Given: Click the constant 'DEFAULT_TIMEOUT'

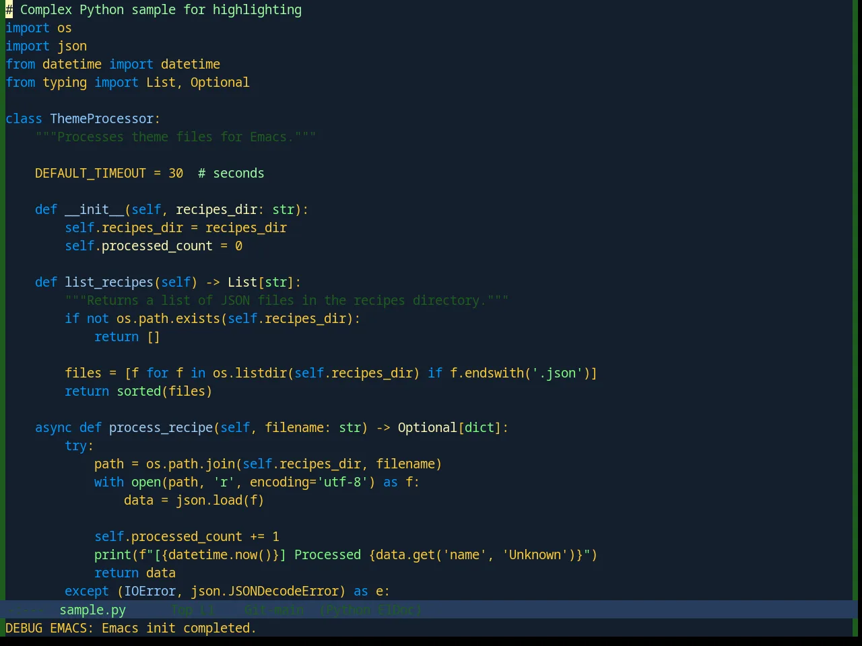Looking at the screenshot, I should 90,174.
